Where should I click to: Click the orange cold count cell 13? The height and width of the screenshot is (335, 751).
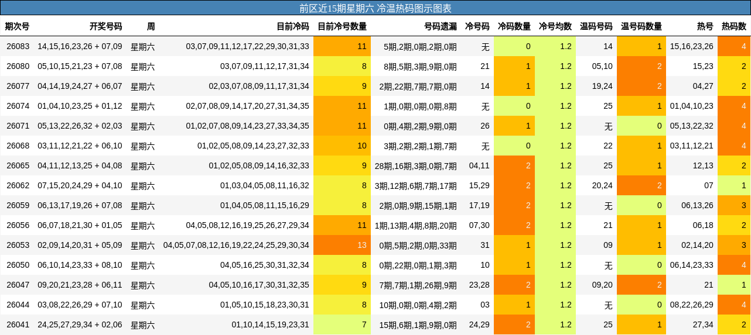(342, 245)
